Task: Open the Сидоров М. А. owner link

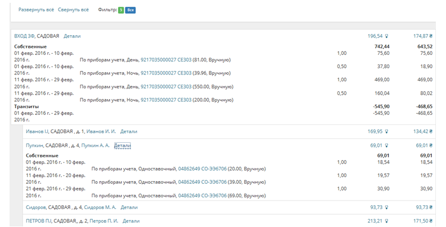Action: (107, 207)
